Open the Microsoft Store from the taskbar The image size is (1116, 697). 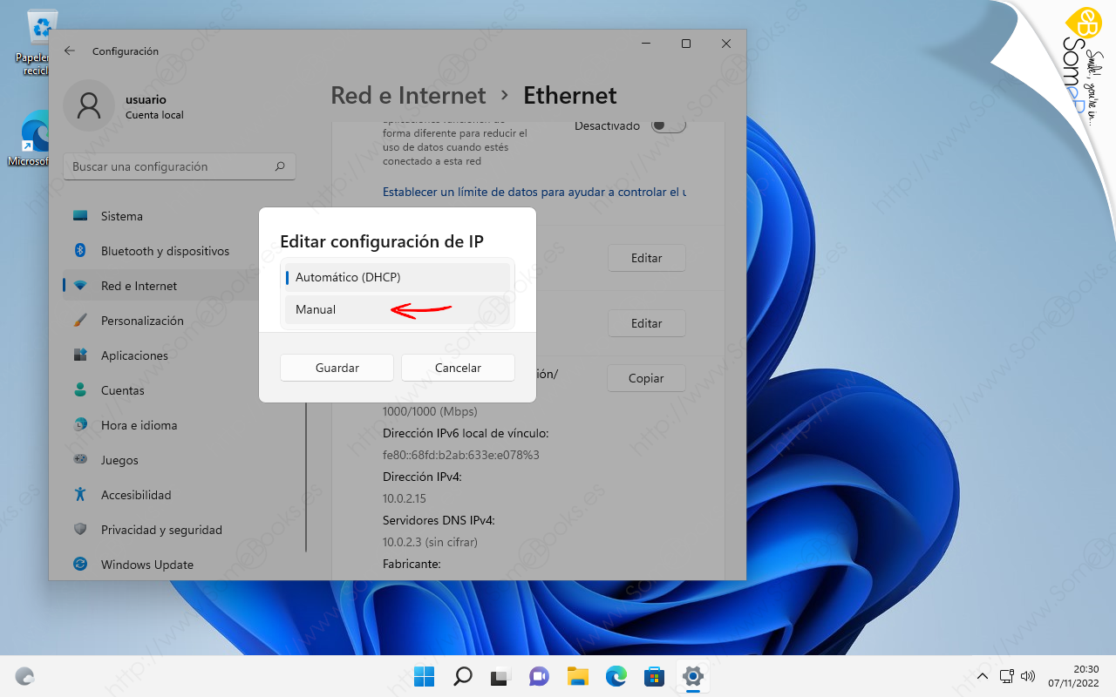[654, 676]
